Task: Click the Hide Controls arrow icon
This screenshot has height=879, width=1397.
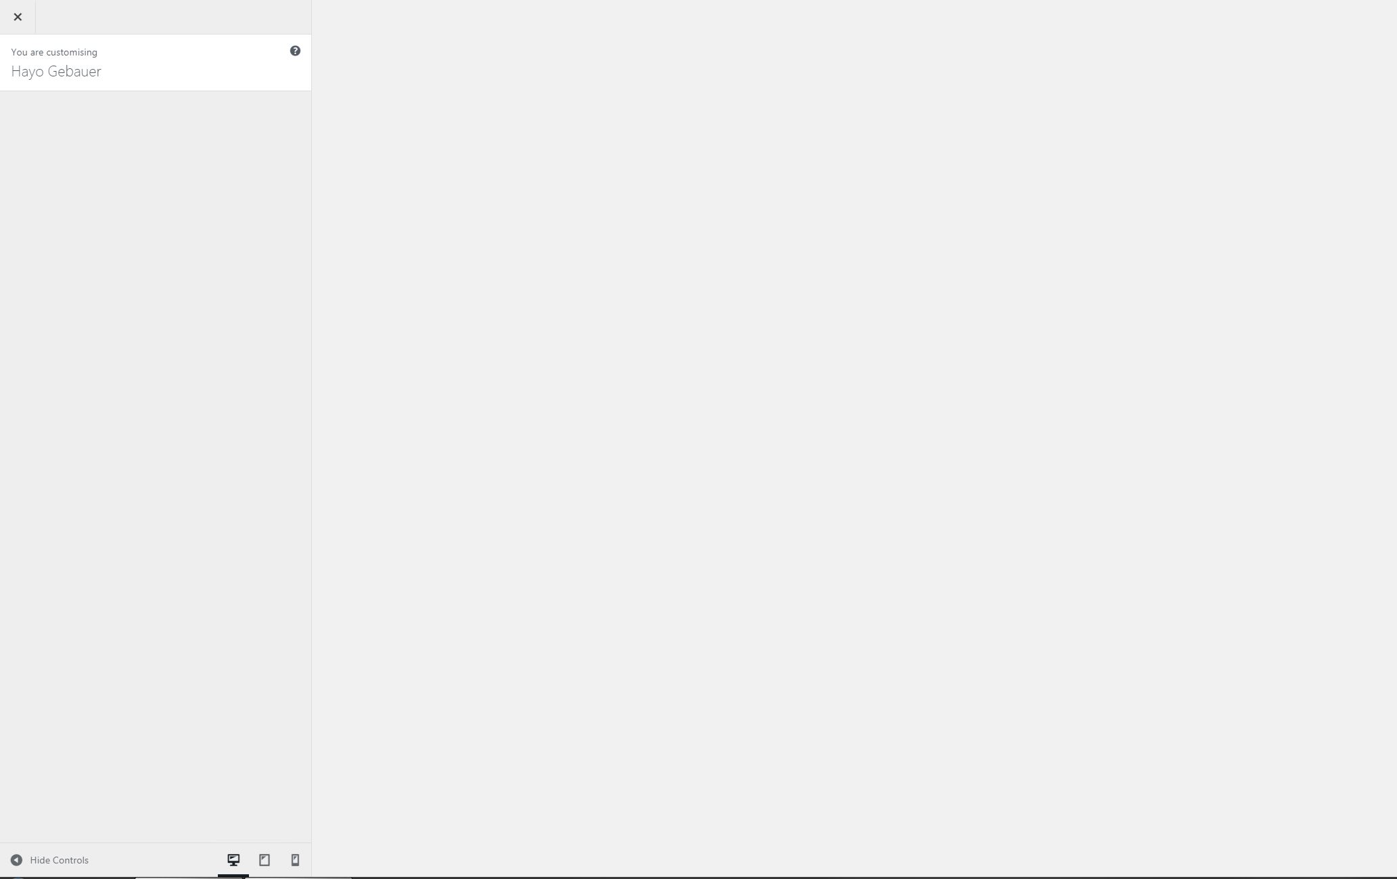Action: pyautogui.click(x=16, y=860)
